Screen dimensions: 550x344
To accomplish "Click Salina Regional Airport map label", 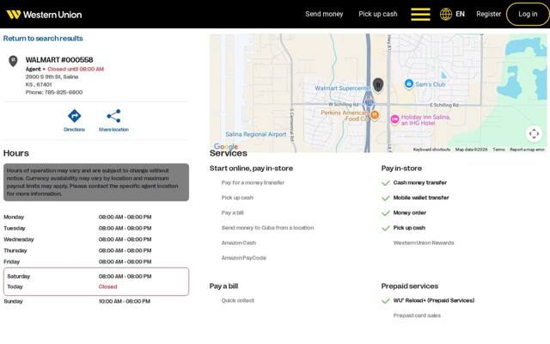I will [x=256, y=134].
